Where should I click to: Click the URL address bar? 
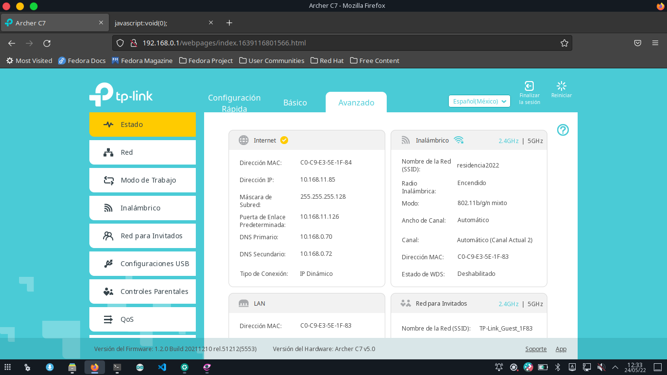tap(342, 43)
